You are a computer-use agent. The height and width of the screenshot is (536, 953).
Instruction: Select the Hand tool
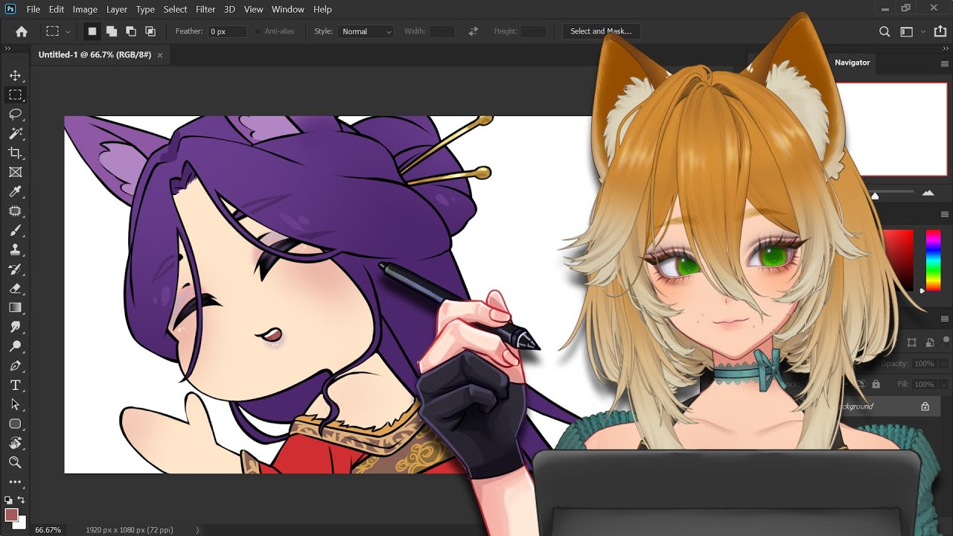pyautogui.click(x=15, y=443)
